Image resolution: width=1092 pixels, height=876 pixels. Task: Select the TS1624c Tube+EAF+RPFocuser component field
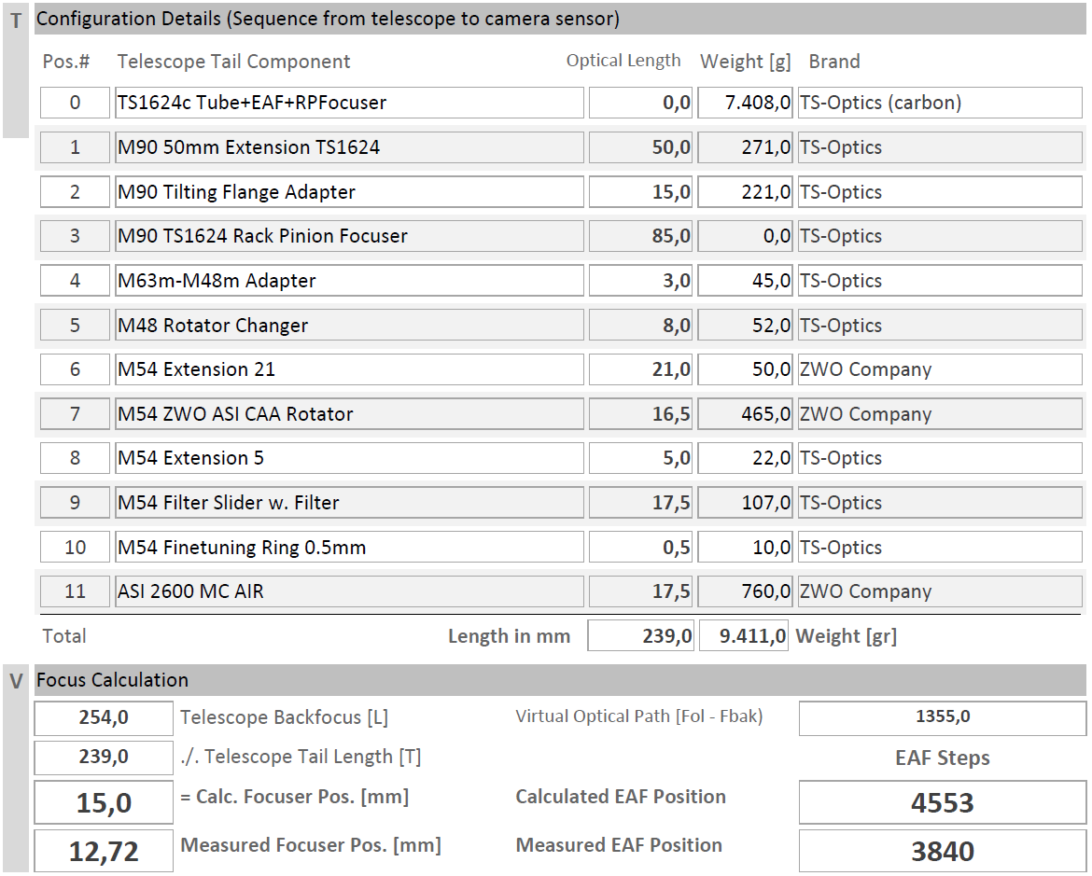(350, 103)
